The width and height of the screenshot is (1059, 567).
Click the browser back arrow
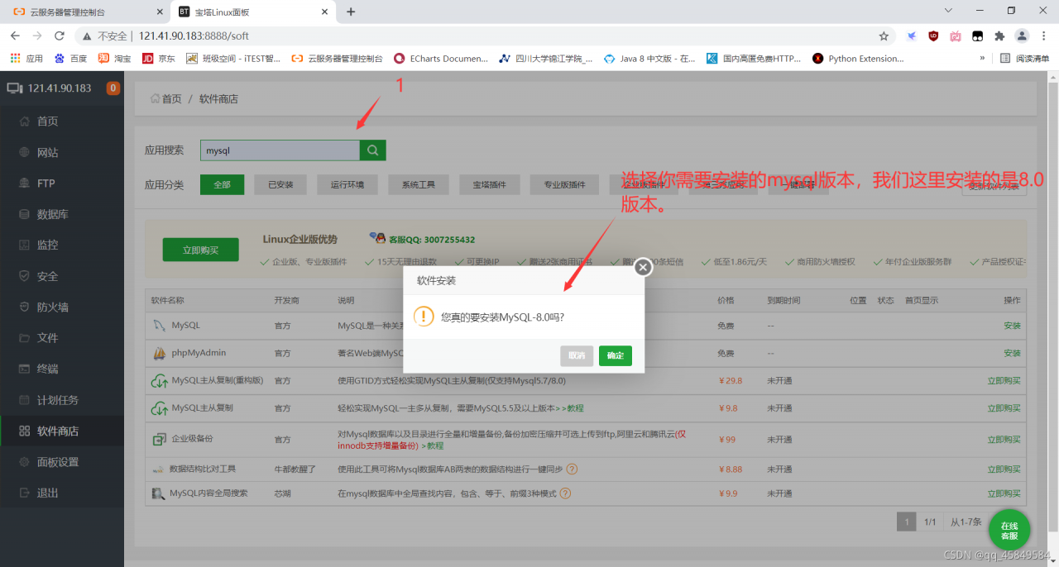coord(15,36)
